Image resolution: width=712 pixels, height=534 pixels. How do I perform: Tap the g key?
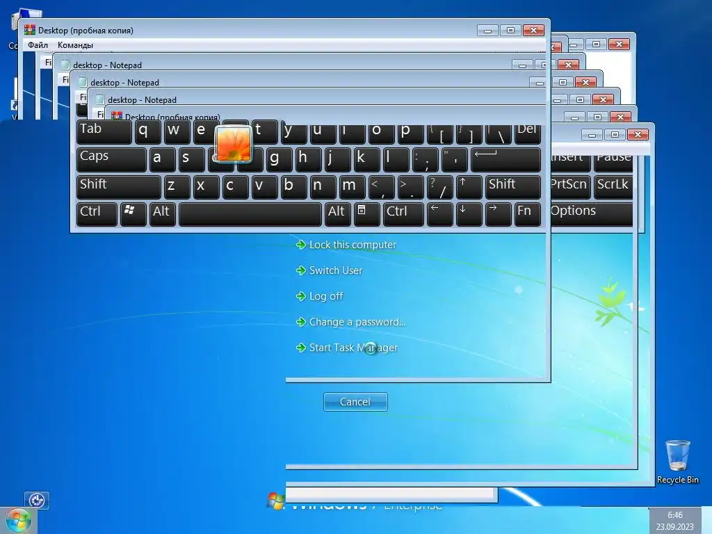(279, 159)
